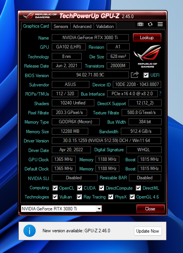Click the New version available: GPU-Z 2.46.0 text
The width and height of the screenshot is (183, 253).
[x=76, y=231]
